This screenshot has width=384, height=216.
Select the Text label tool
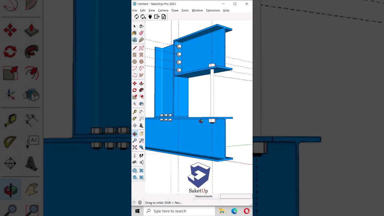pyautogui.click(x=141, y=119)
